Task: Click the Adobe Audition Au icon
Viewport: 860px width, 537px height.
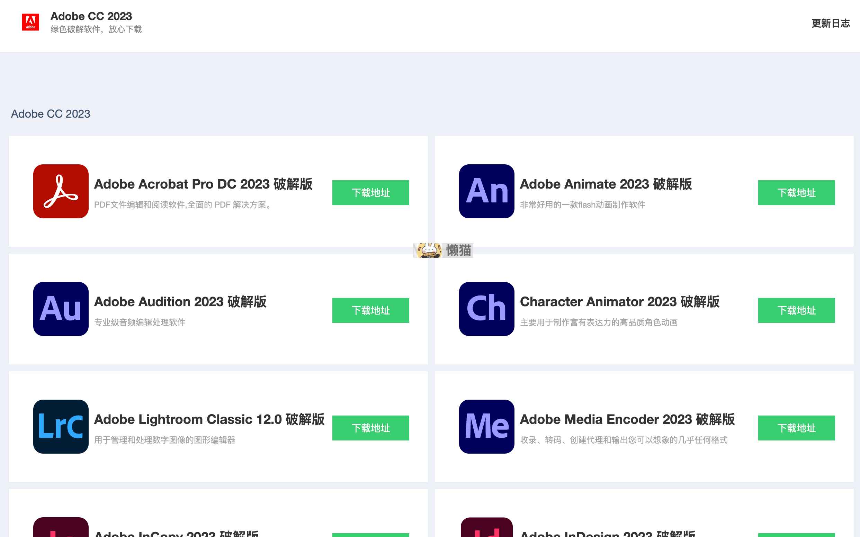Action: [x=61, y=309]
